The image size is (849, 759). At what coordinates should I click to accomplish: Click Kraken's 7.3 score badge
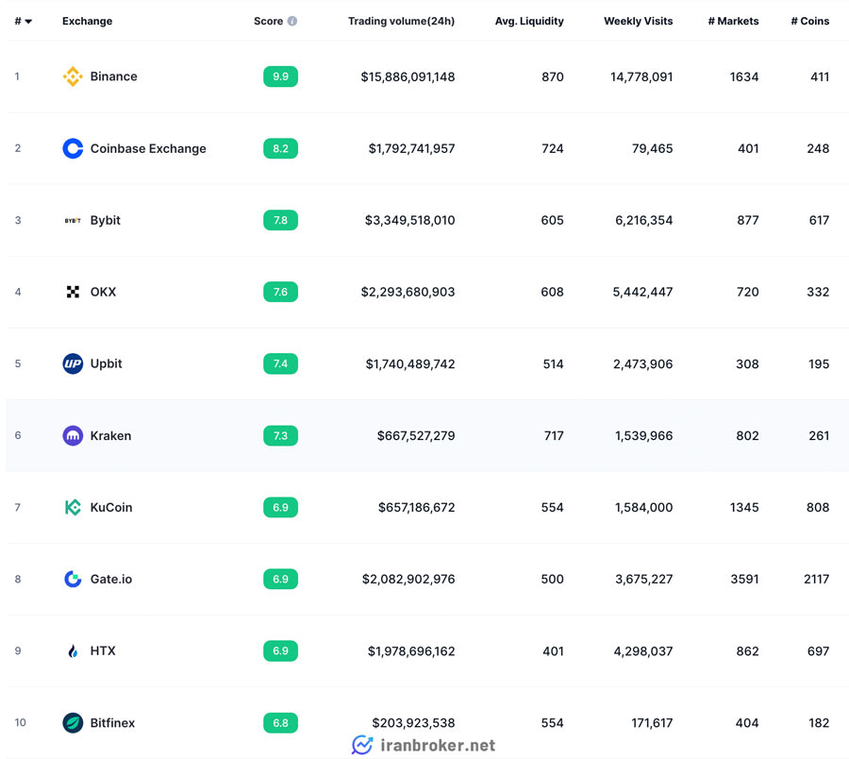280,435
